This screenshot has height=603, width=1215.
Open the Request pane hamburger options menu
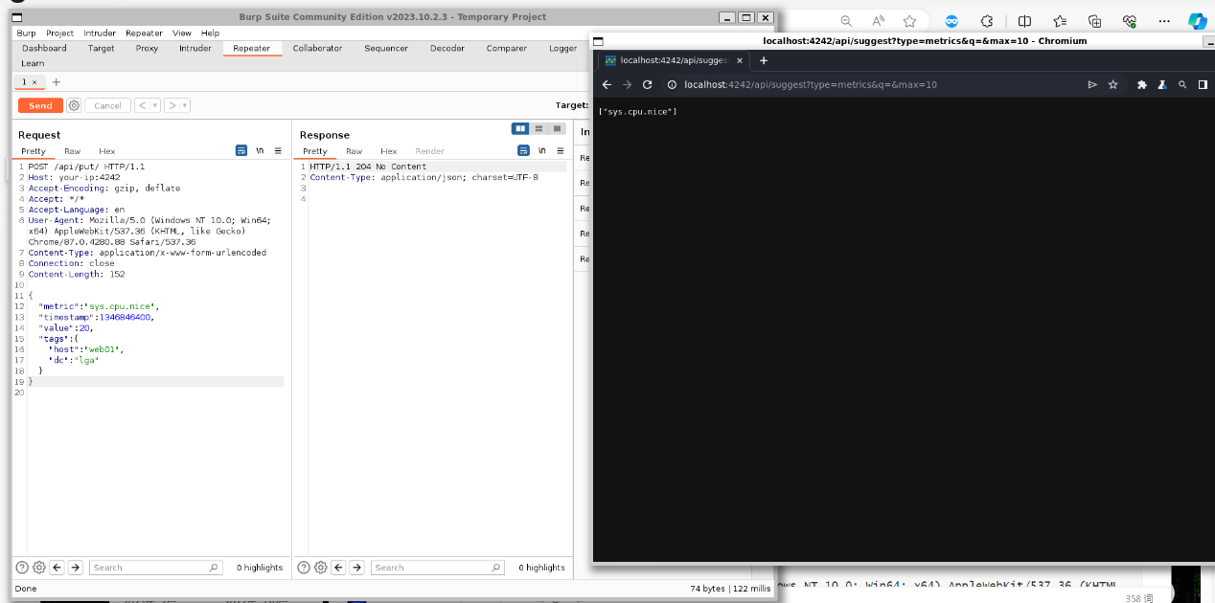[x=278, y=151]
